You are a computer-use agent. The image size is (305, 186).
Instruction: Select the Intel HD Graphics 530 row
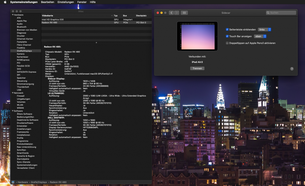click(x=96, y=19)
